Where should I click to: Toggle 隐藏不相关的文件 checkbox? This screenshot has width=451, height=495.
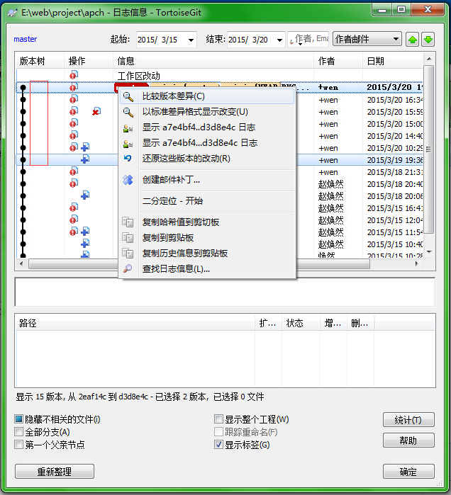point(19,419)
